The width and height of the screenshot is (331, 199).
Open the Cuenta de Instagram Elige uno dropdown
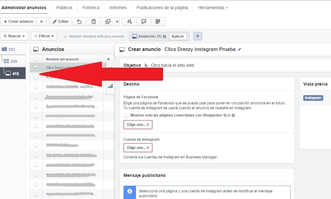(138, 148)
